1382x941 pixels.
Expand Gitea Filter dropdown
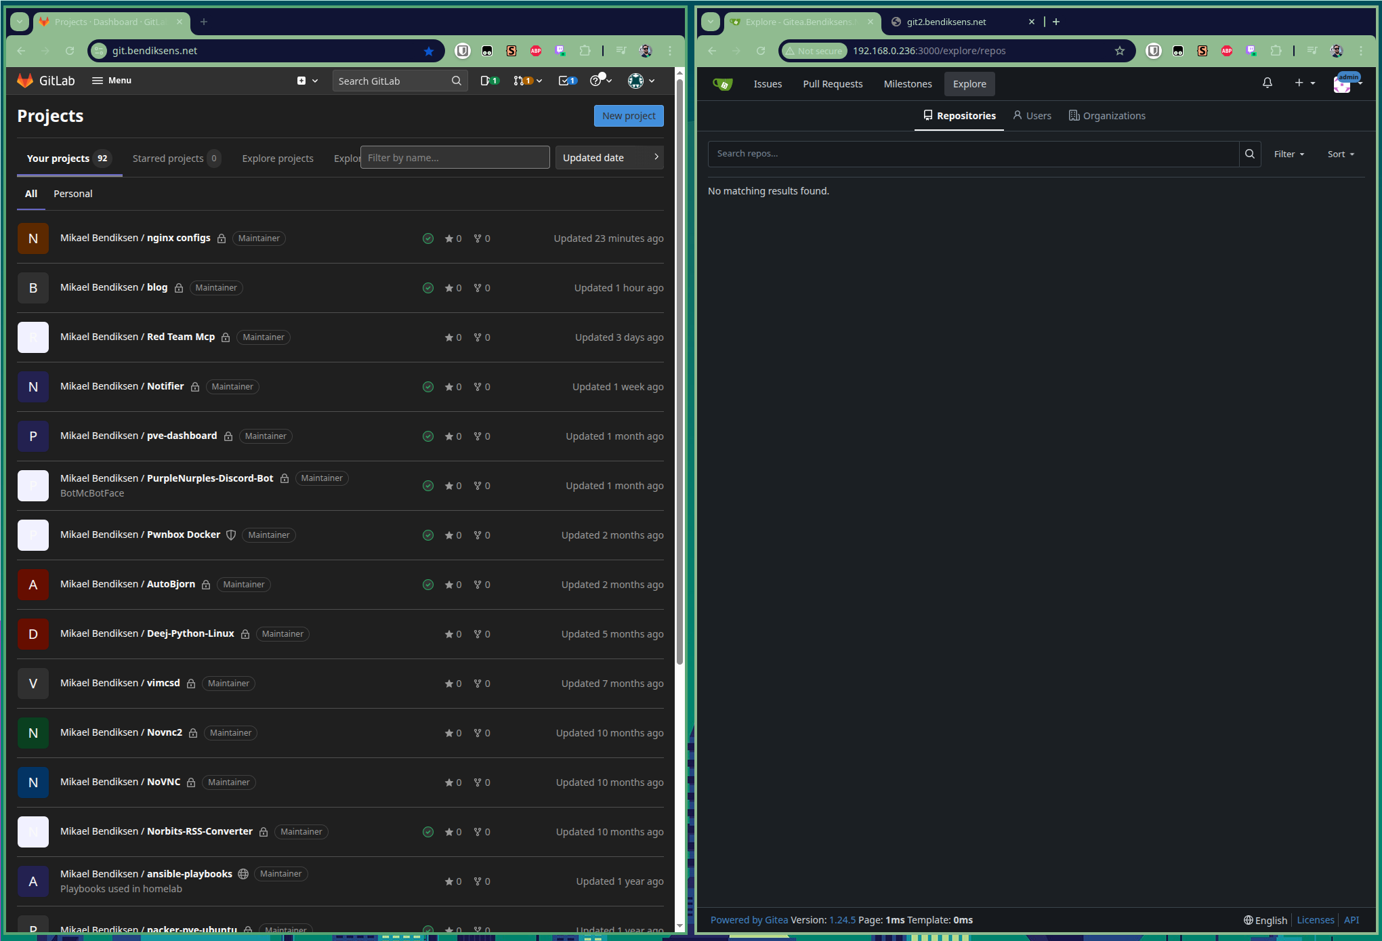point(1289,154)
